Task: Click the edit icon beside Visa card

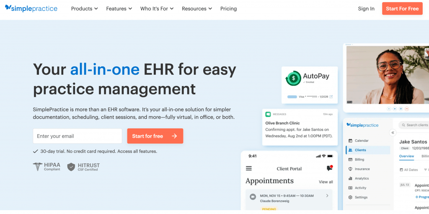Action: click(331, 97)
